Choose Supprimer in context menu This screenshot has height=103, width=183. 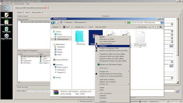coord(112,96)
